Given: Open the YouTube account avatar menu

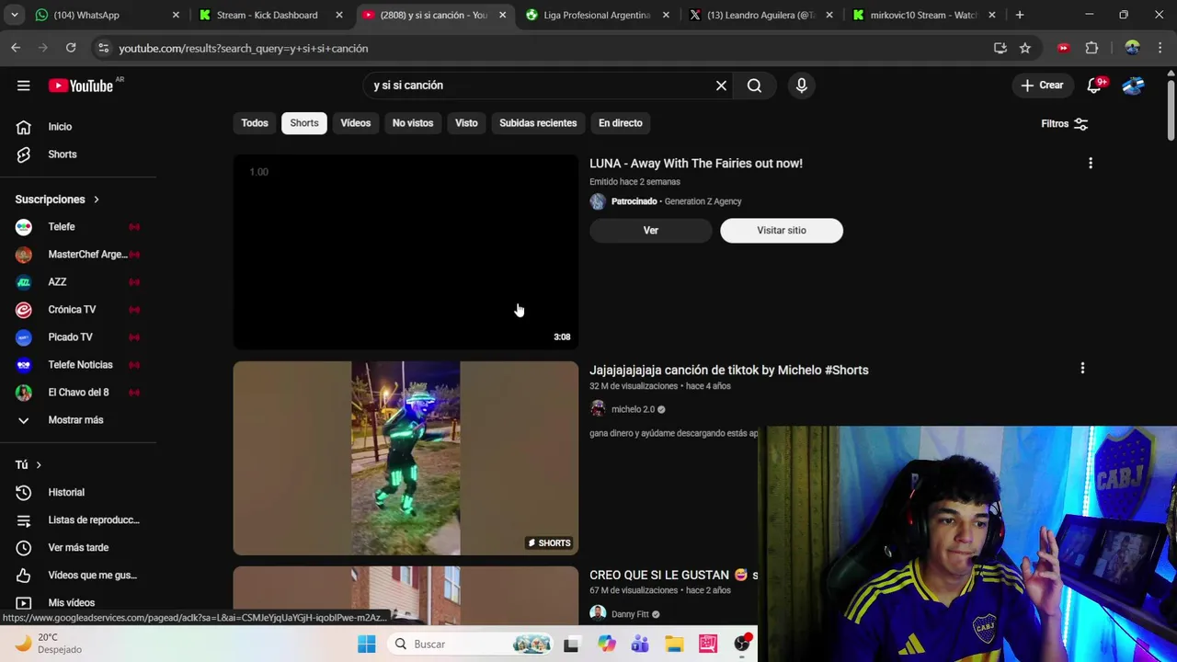Looking at the screenshot, I should (1133, 86).
